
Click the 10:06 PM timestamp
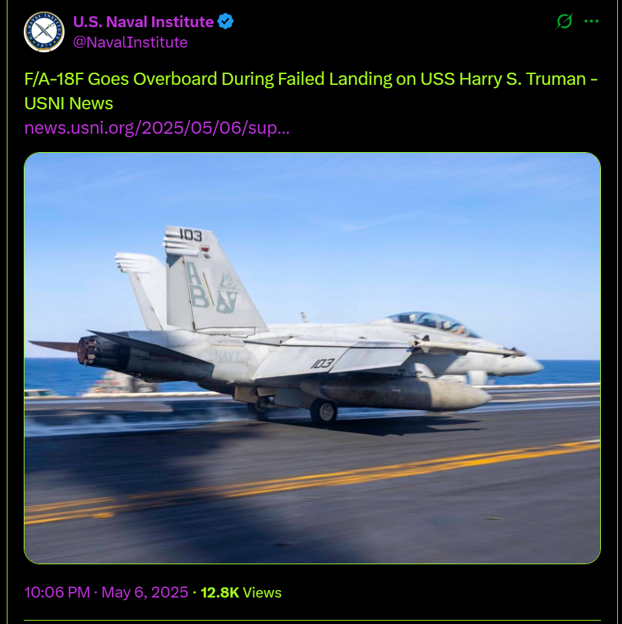coord(57,592)
